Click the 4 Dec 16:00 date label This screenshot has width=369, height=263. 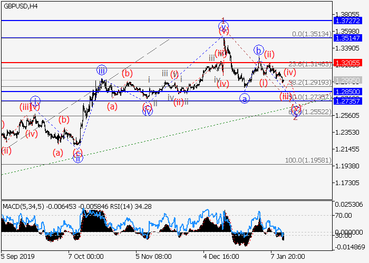tap(221, 257)
